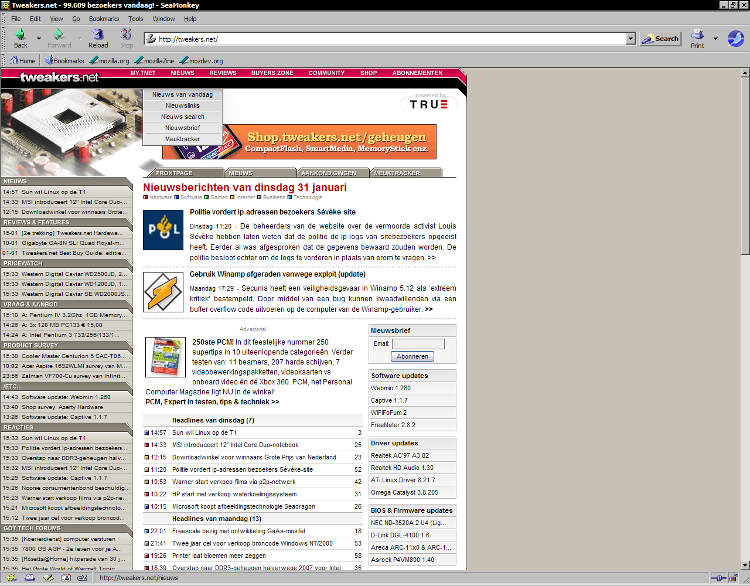
Task: Click the page icon in the location bar
Action: tap(151, 39)
